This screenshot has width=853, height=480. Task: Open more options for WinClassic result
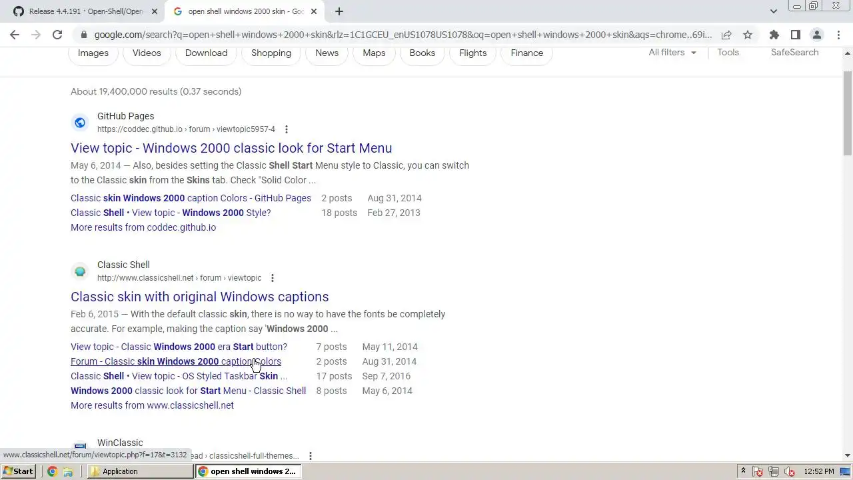pos(310,456)
